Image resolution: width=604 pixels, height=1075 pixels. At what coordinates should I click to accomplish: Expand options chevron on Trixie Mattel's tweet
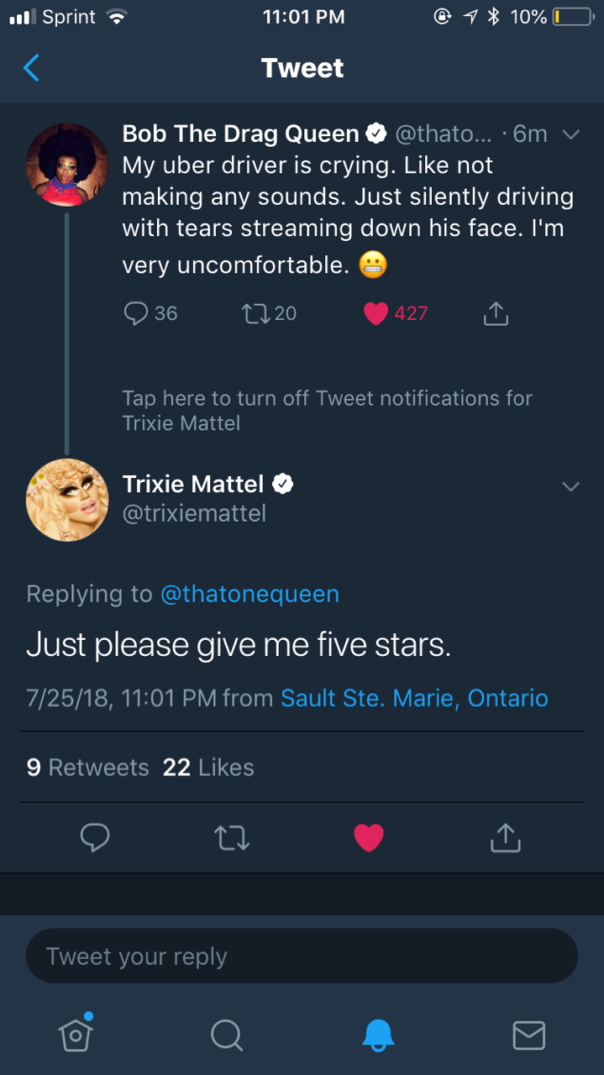[570, 486]
